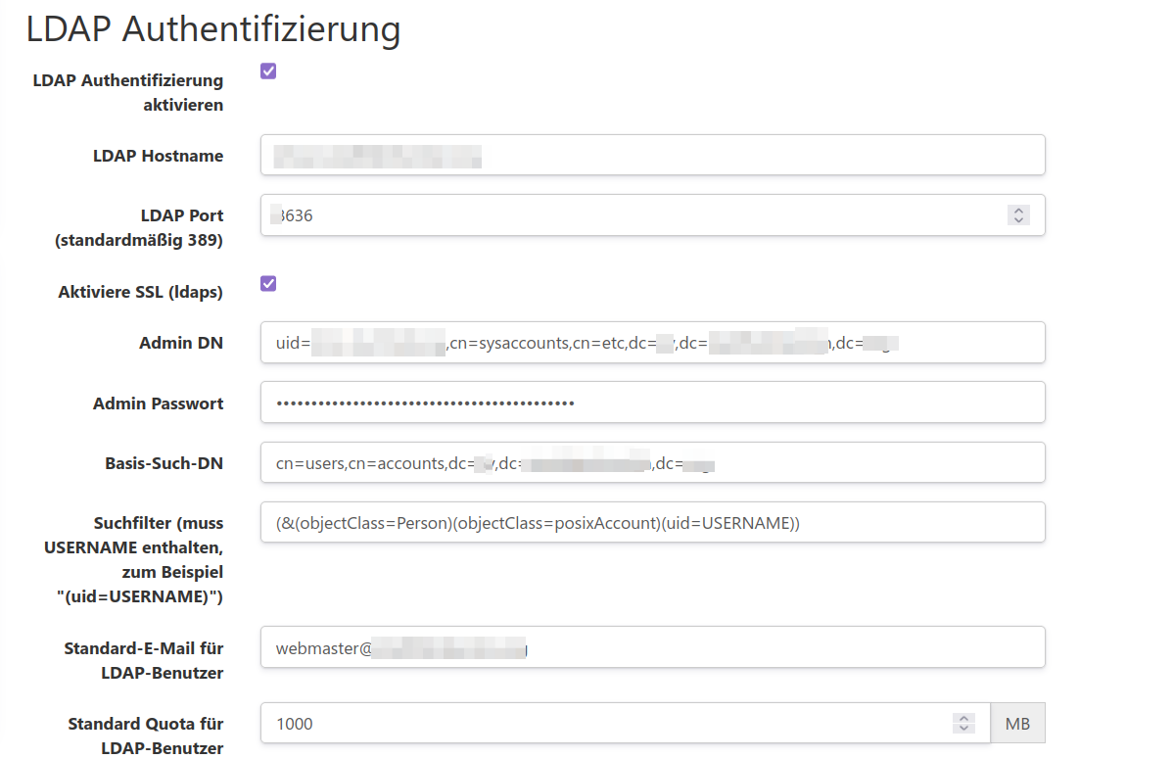The width and height of the screenshot is (1173, 759).
Task: Toggle the Aktiviere SSL (ldaps) checkbox
Action: coord(267,284)
